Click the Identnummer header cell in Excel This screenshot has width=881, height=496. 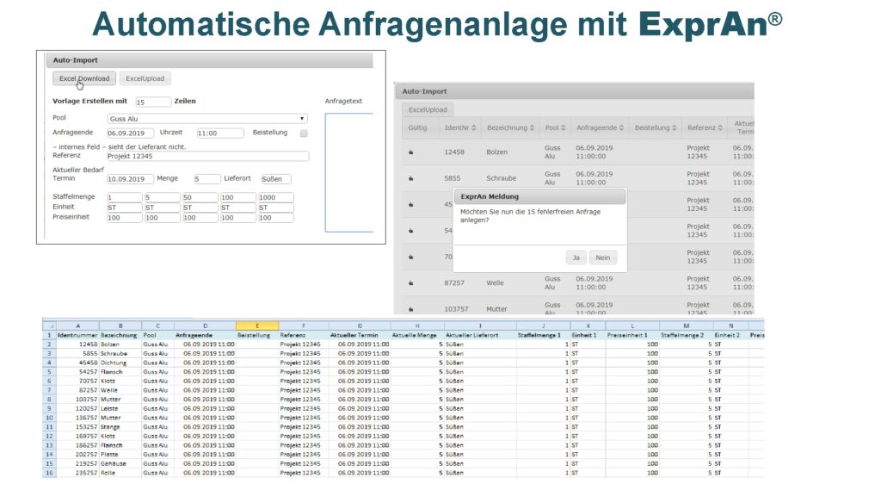tap(77, 335)
